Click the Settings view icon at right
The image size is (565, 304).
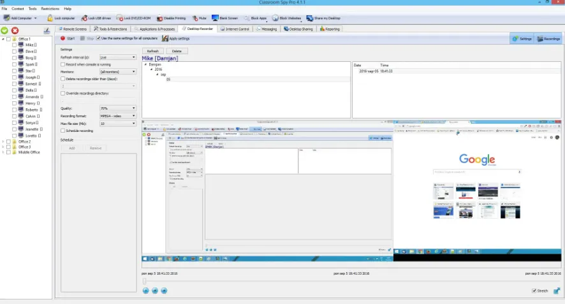click(x=515, y=38)
